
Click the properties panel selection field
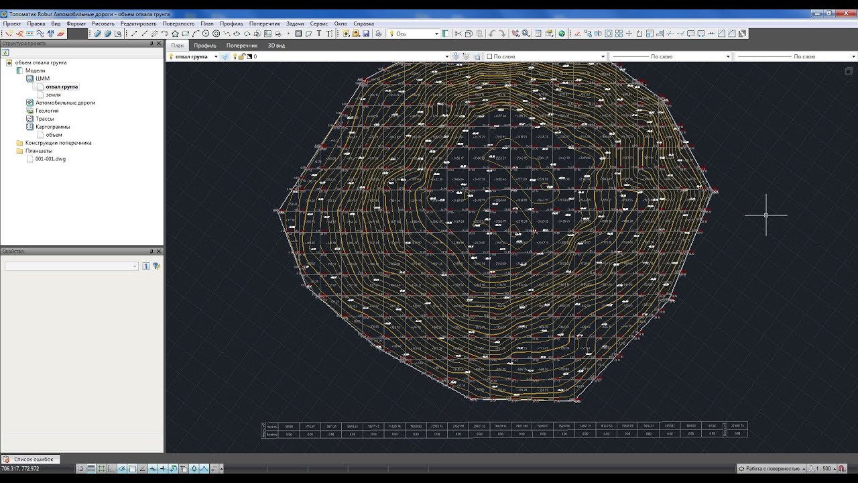pos(72,266)
